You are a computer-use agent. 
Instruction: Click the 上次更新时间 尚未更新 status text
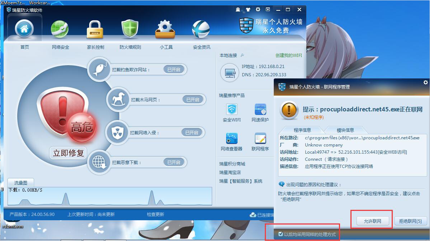click(91, 215)
